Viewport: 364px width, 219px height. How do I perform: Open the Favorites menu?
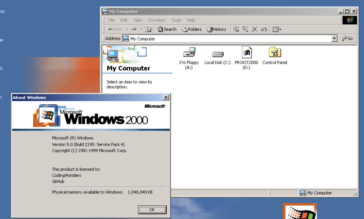pos(157,20)
